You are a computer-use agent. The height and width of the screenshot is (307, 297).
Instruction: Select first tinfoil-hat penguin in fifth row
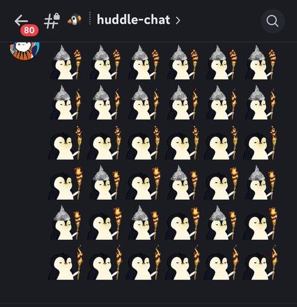point(65,223)
